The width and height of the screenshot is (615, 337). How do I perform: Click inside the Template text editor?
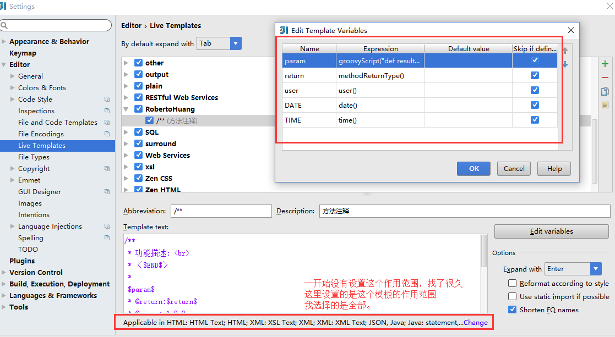click(302, 273)
